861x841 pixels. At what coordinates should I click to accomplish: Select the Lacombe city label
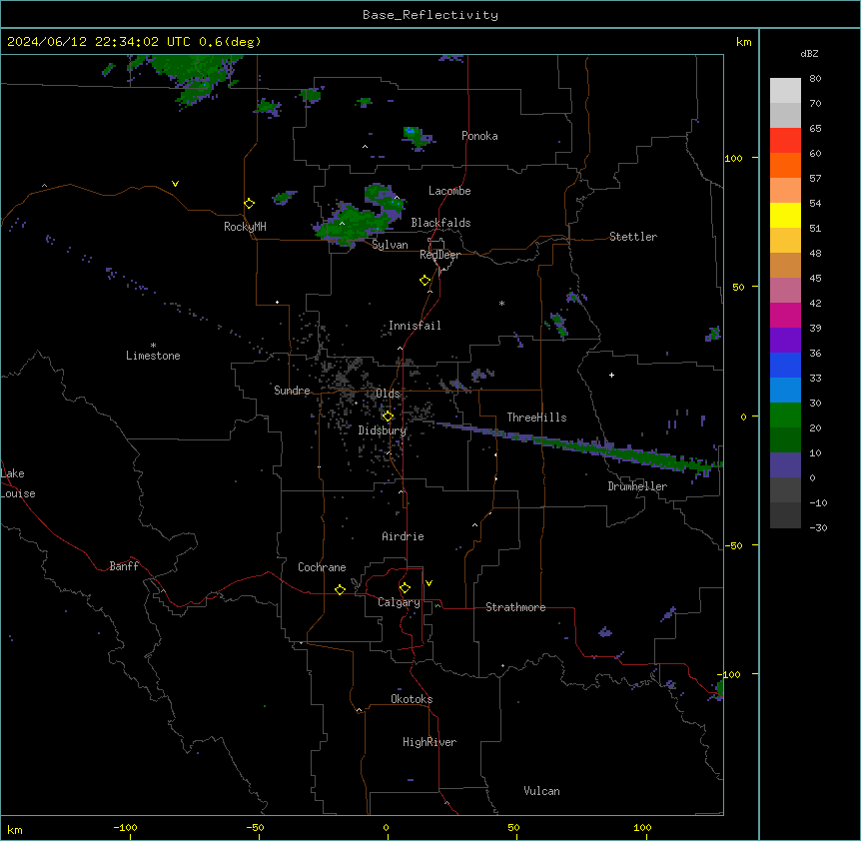coord(449,191)
